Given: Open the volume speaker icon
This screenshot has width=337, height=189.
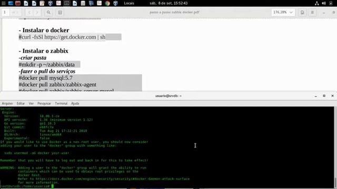Looking at the screenshot, I should point(324,3).
